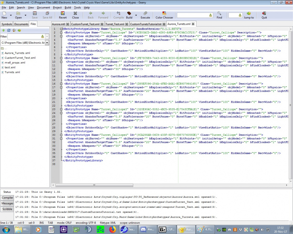Open the Document menu
The height and width of the screenshot is (234, 293).
(43, 8)
